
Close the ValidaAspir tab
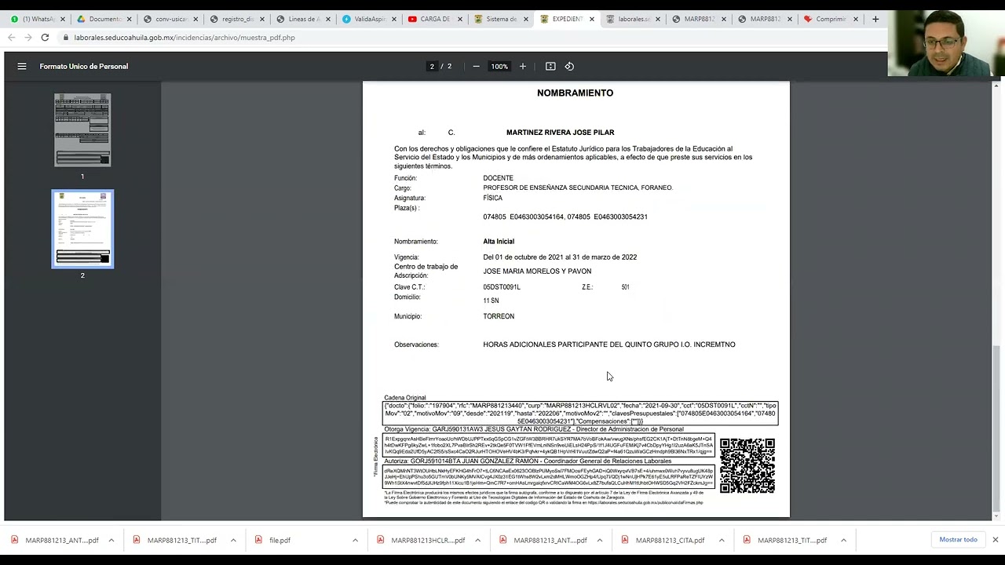click(x=393, y=19)
